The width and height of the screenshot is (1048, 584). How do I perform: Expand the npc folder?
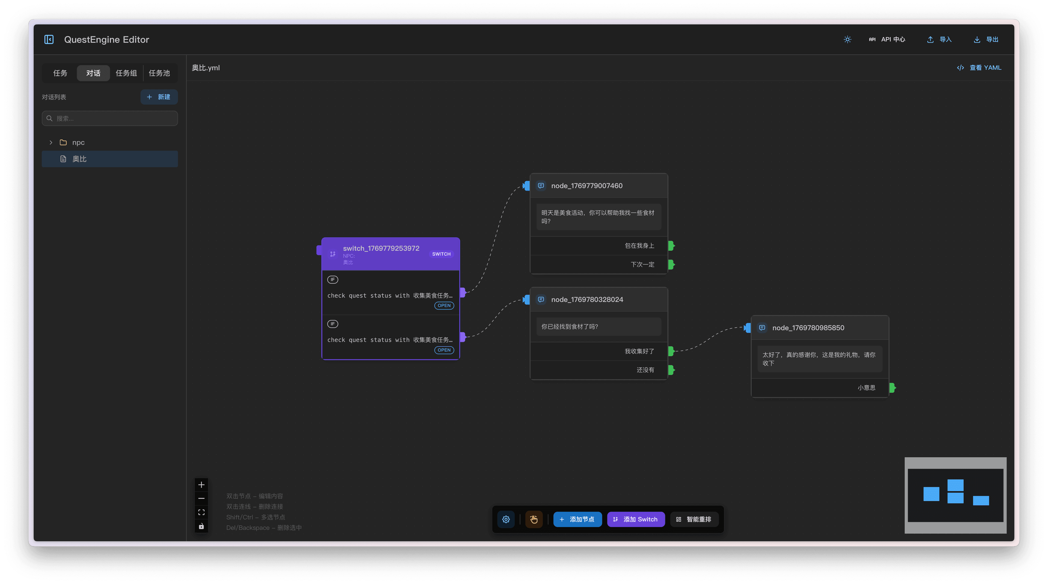[51, 143]
